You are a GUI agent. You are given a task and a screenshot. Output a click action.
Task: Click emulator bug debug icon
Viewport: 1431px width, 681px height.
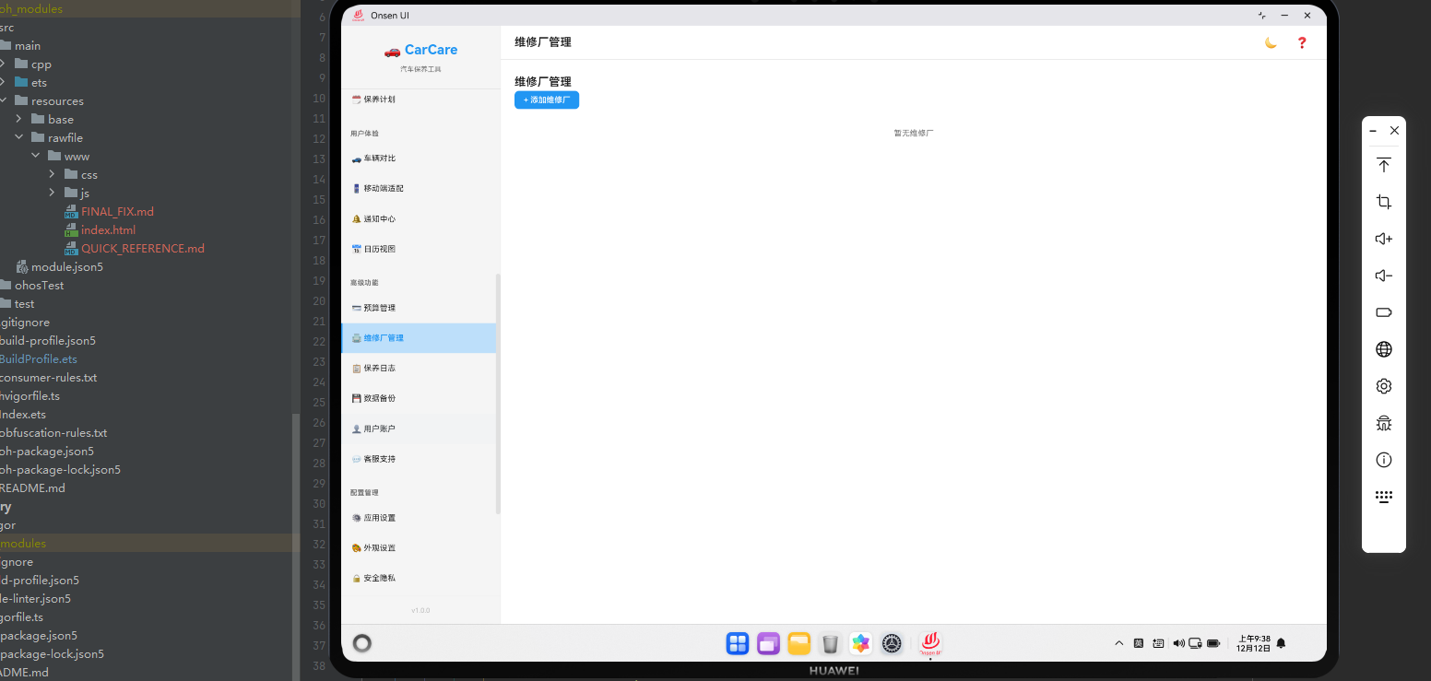pyautogui.click(x=1383, y=423)
